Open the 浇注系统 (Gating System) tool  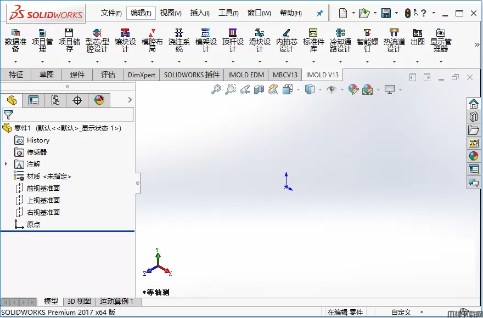pos(178,40)
